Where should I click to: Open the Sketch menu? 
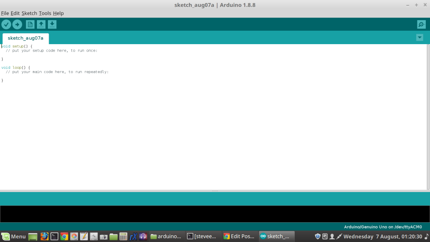(29, 13)
